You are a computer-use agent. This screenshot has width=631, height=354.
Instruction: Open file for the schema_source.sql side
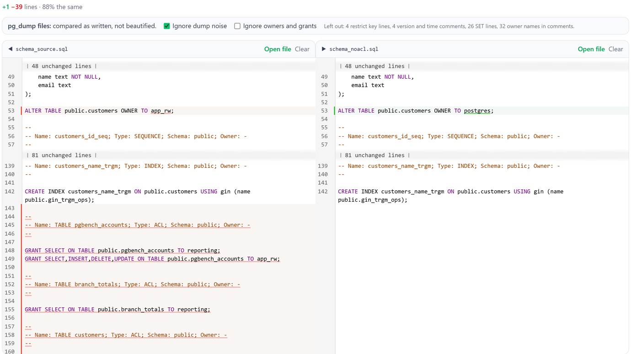coord(278,49)
